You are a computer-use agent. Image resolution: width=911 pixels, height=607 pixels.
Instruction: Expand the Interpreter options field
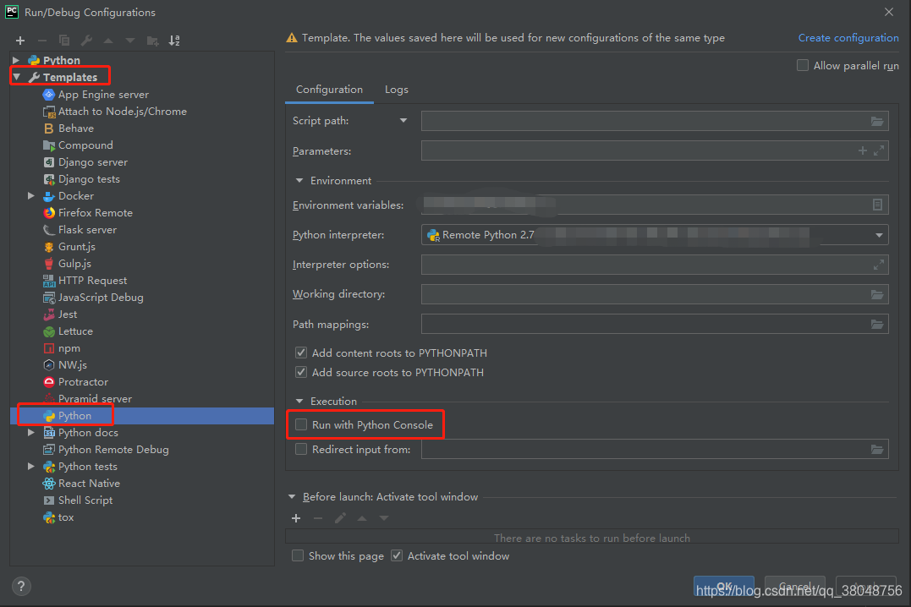pos(879,265)
